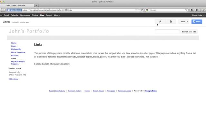Open the bookmarks toolbar menu icon
The image size is (206, 116).
point(198,10)
